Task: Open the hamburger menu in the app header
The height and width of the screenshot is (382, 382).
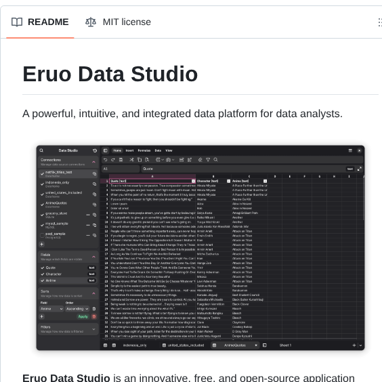Action: [350, 150]
